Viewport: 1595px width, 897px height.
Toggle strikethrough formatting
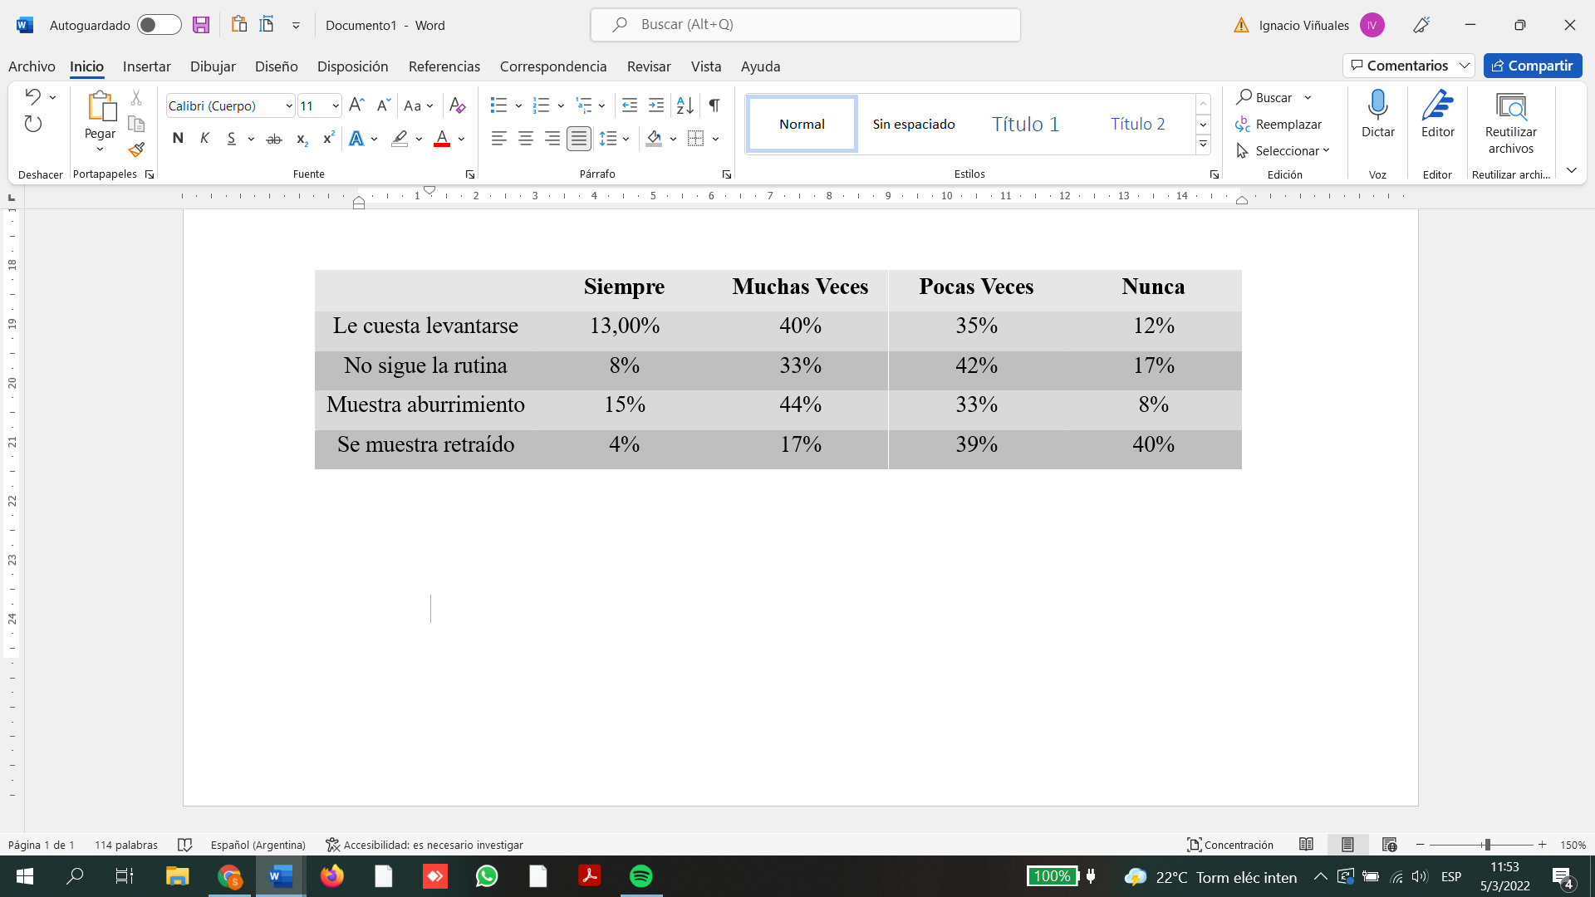pos(273,139)
